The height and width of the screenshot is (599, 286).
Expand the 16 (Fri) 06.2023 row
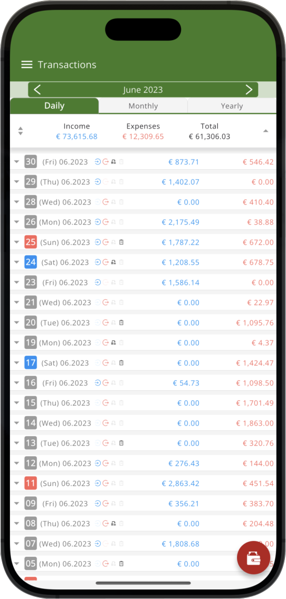[x=16, y=383]
